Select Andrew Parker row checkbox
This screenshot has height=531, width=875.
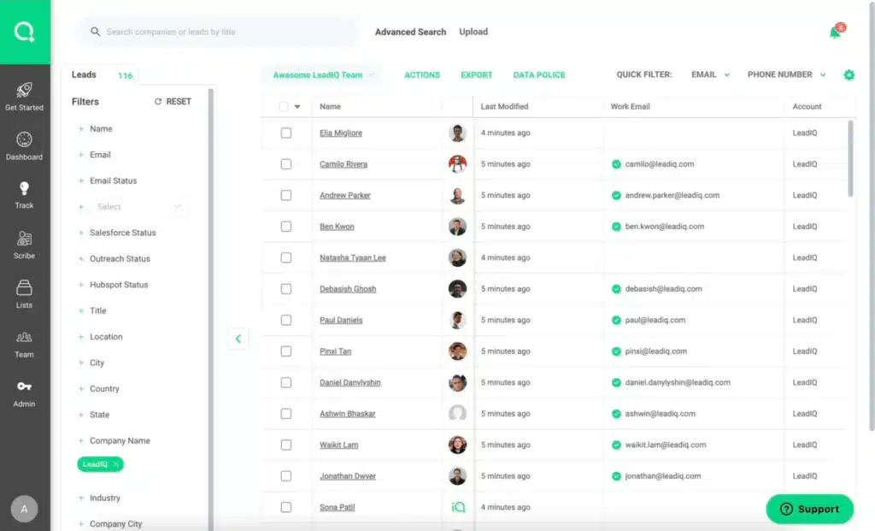point(285,196)
